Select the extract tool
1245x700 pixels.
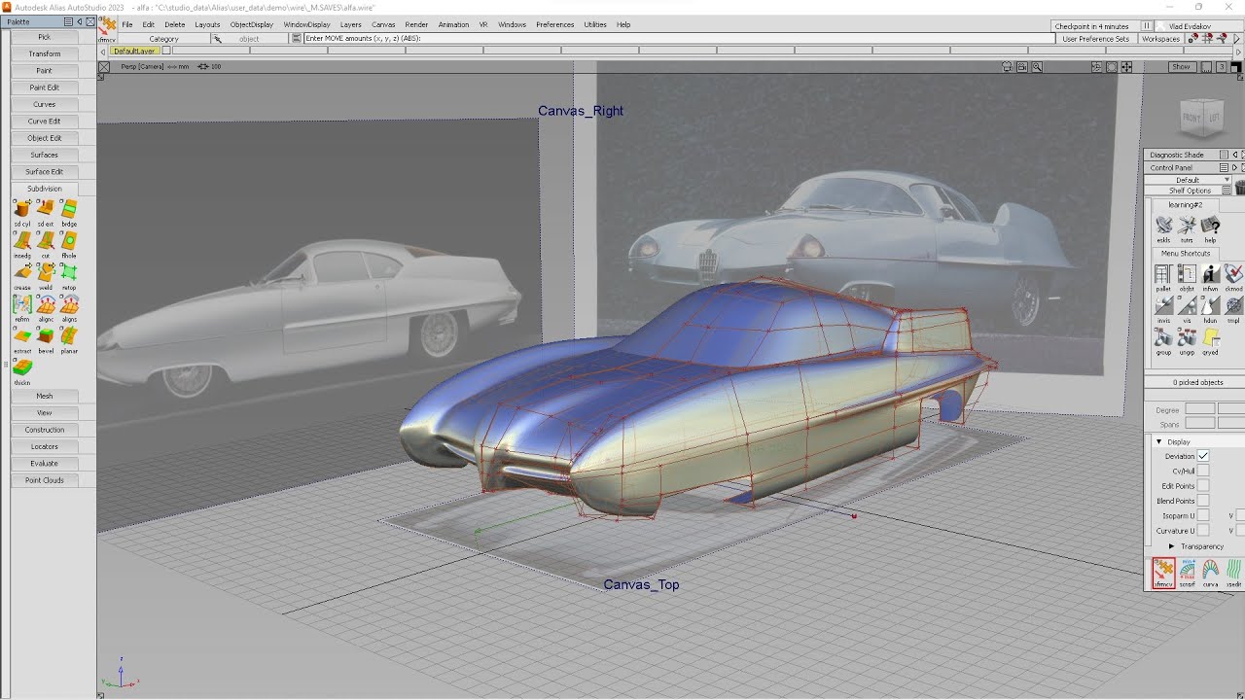tap(21, 337)
